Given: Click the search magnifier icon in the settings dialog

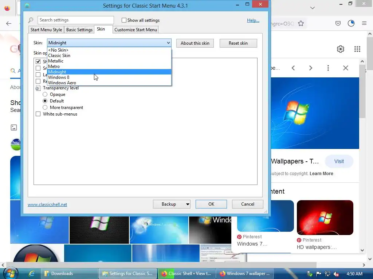Looking at the screenshot, I should [31, 20].
